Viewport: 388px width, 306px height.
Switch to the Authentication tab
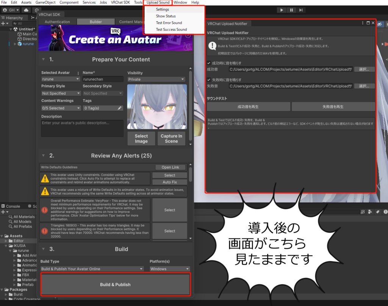57,22
